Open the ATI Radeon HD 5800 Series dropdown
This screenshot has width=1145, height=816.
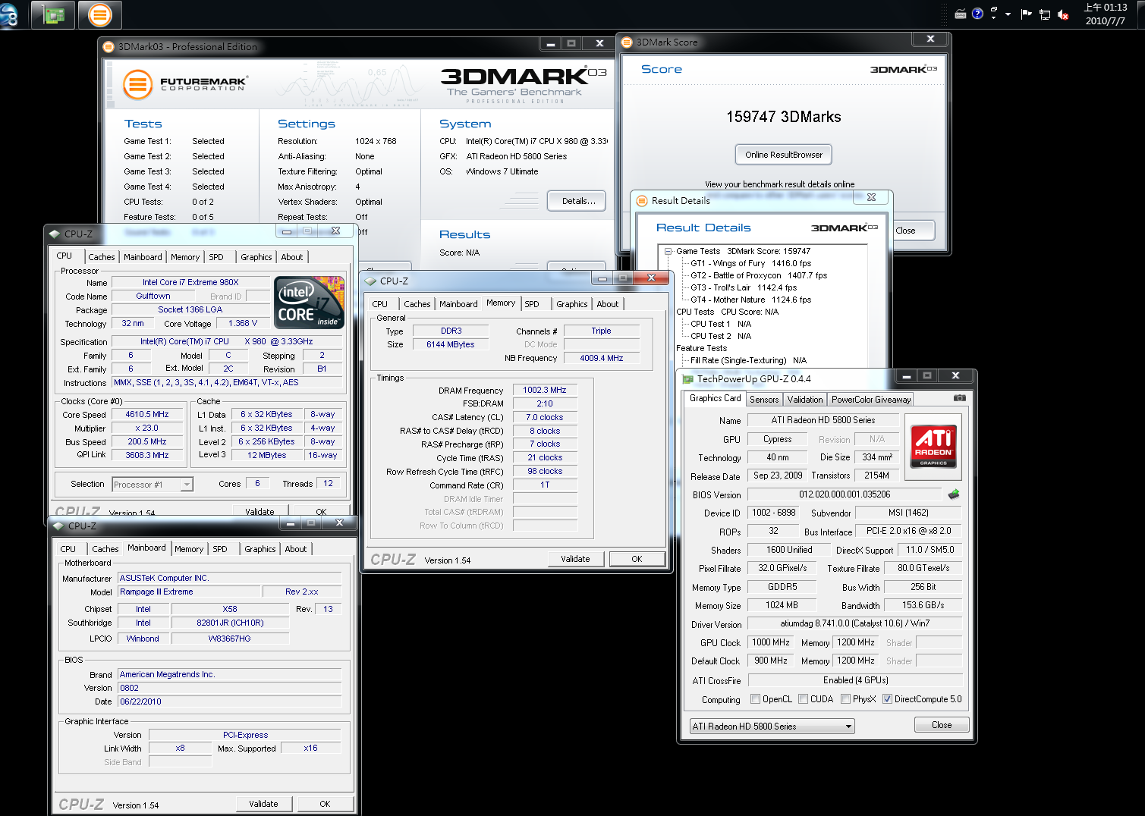click(772, 726)
